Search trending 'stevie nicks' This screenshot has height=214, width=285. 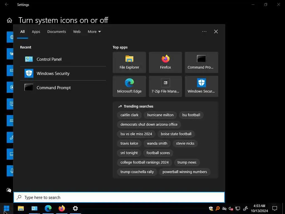pos(185,144)
